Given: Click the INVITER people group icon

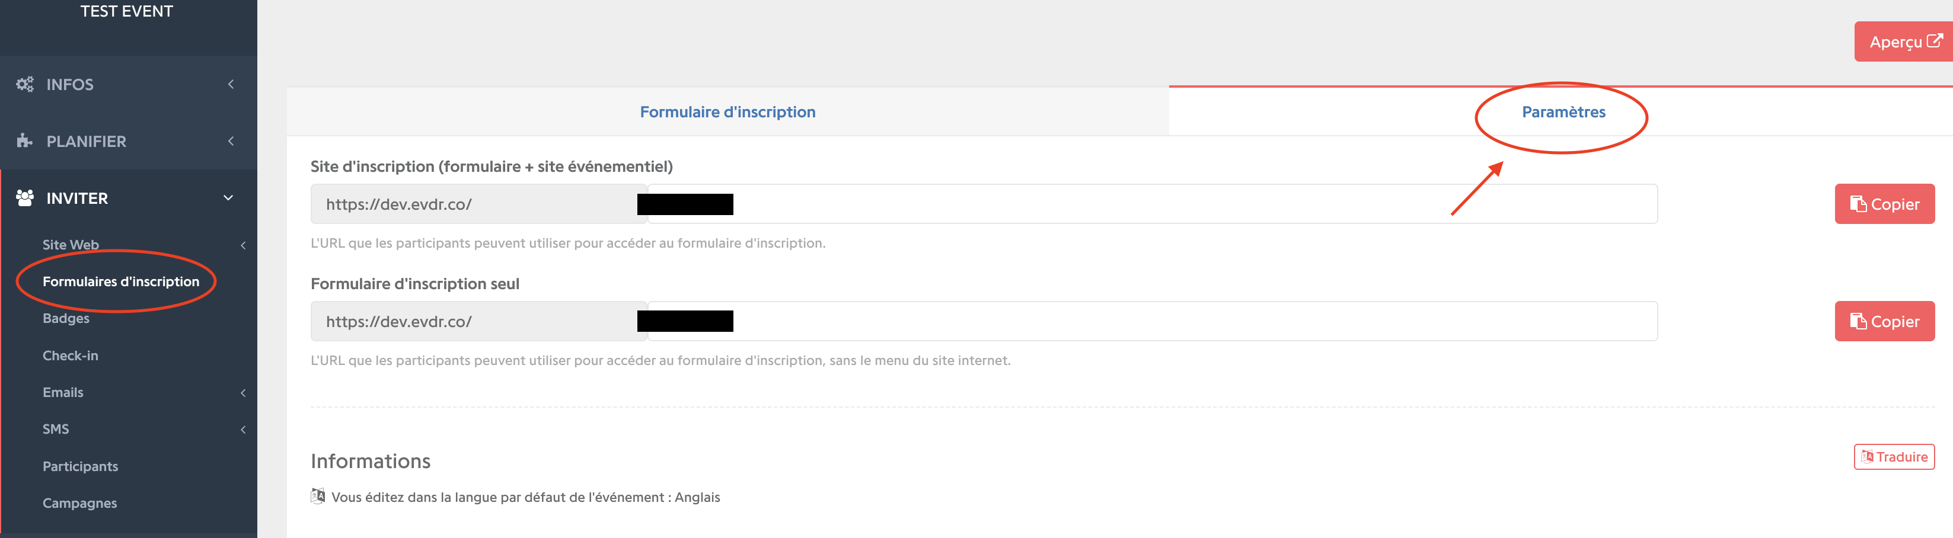Looking at the screenshot, I should click(x=25, y=198).
